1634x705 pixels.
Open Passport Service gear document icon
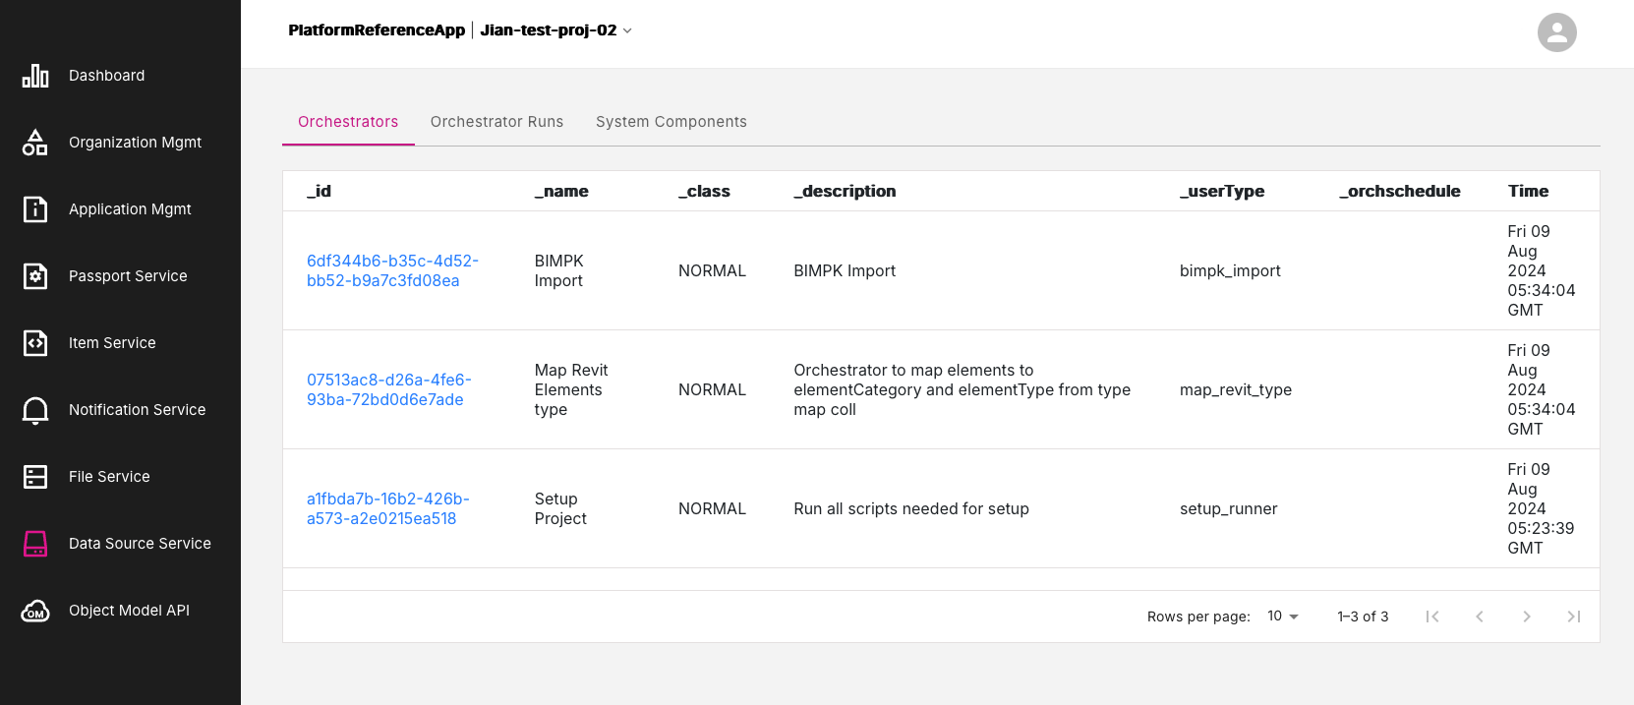pyautogui.click(x=35, y=276)
